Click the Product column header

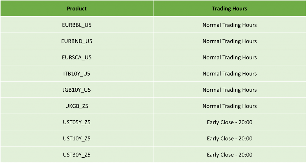77,8
